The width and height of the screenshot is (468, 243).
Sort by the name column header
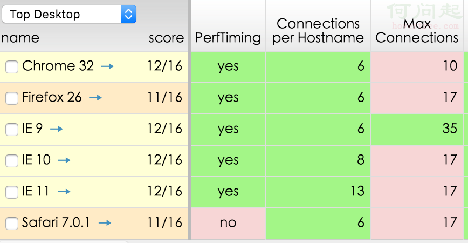(x=20, y=38)
